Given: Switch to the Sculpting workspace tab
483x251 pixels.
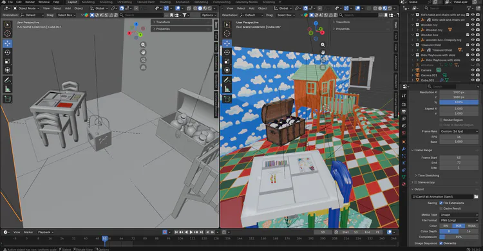Looking at the screenshot, I should 106,2.
